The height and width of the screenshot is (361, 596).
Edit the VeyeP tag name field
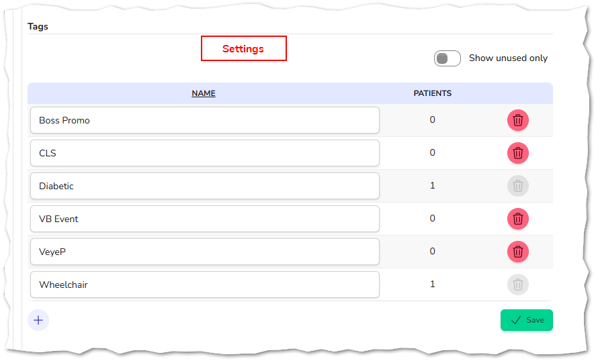click(205, 252)
